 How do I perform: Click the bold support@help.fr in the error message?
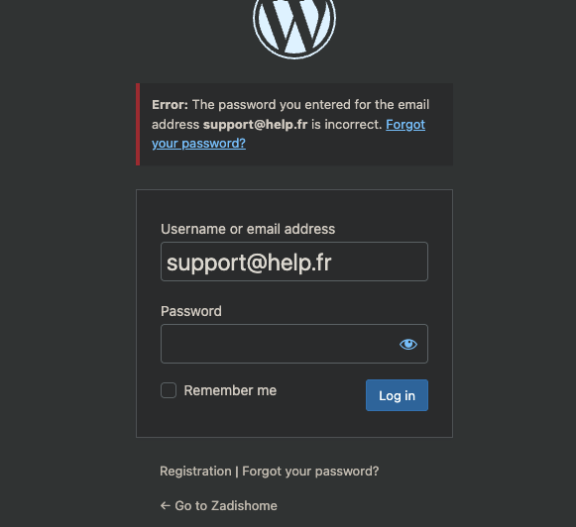[x=255, y=125]
